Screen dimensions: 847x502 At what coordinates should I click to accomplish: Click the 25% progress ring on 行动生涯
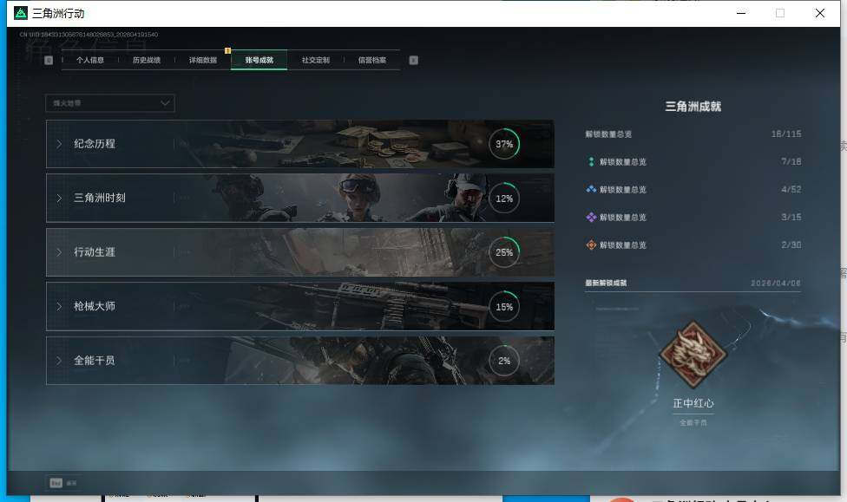pos(504,252)
